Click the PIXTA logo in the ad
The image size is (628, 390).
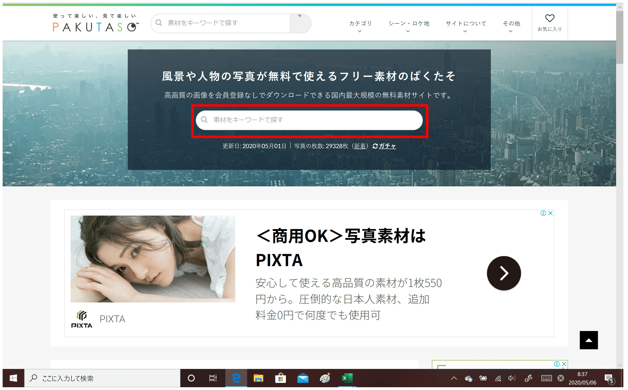tap(82, 319)
